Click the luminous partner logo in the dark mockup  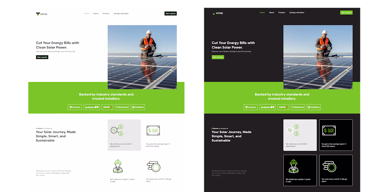[251, 107]
